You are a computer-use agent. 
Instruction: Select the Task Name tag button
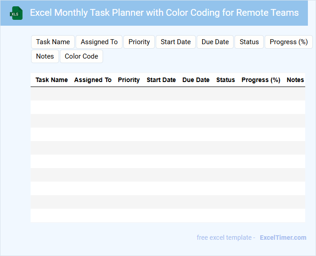click(53, 42)
